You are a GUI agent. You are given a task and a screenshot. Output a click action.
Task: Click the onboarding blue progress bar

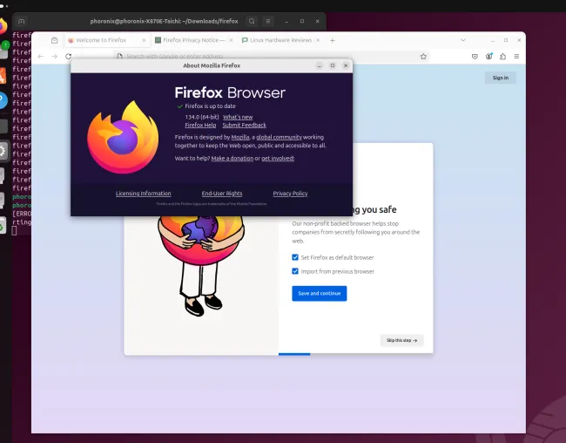294,354
